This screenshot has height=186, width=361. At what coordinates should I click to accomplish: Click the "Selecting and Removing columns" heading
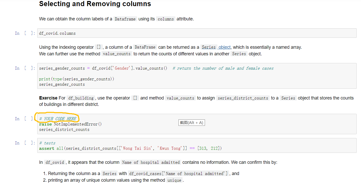point(95,4)
